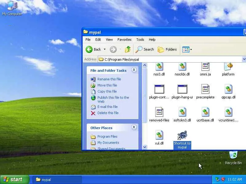Viewport: 246px width, 184px height.
Task: Click the Safely Remove Hardware tray icon
Action: pyautogui.click(x=217, y=179)
